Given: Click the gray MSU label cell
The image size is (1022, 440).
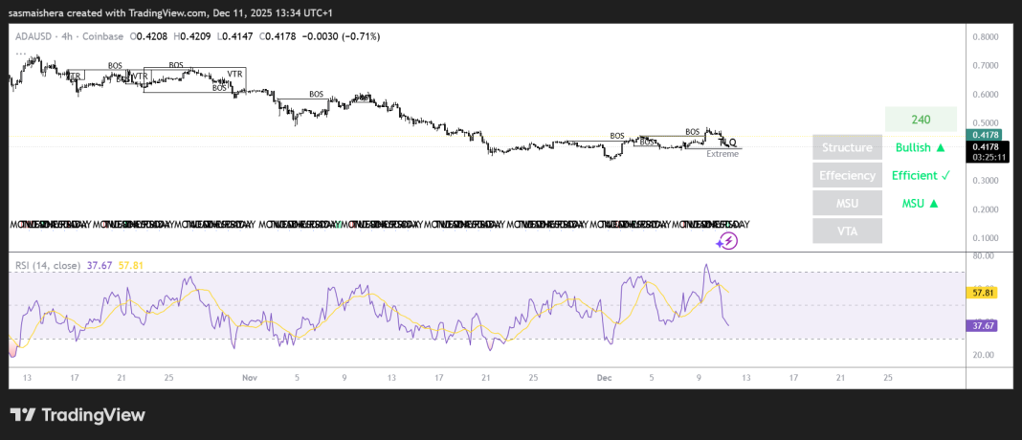Looking at the screenshot, I should pos(847,203).
